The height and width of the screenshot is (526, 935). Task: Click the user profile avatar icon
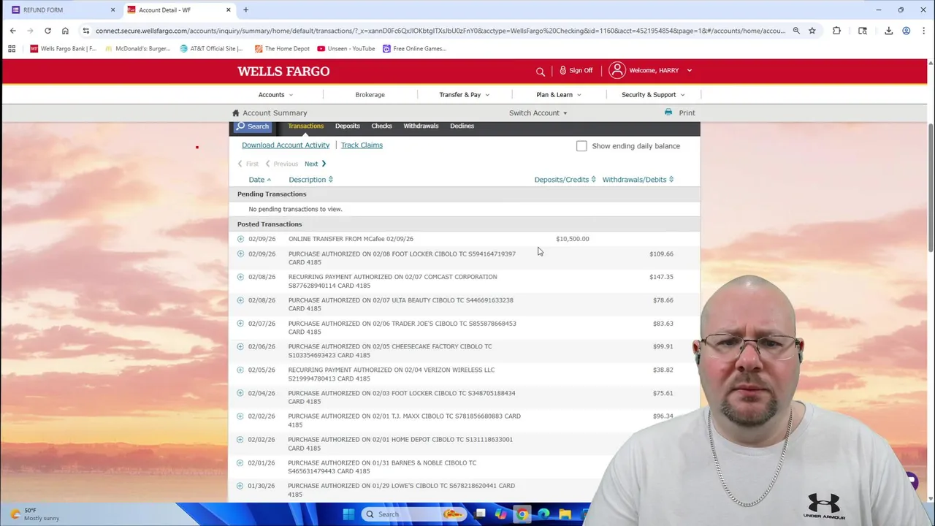tap(617, 70)
